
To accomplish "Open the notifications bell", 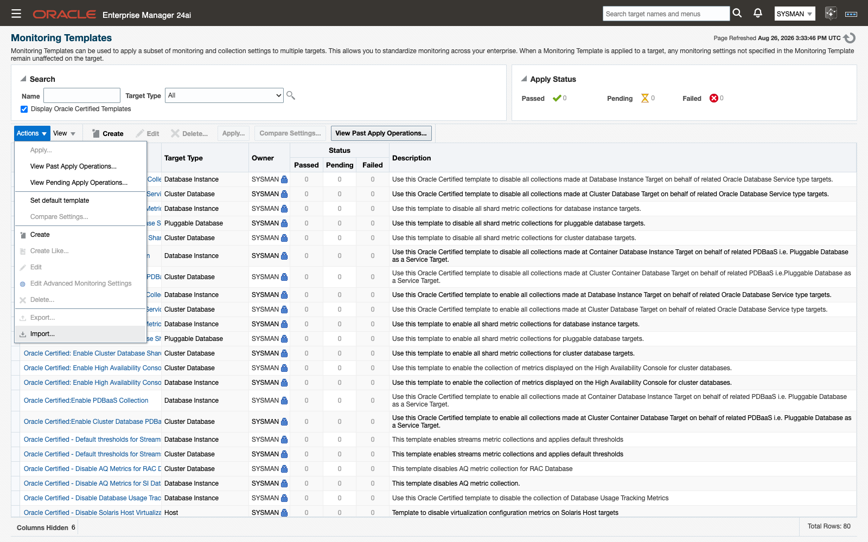I will [758, 13].
